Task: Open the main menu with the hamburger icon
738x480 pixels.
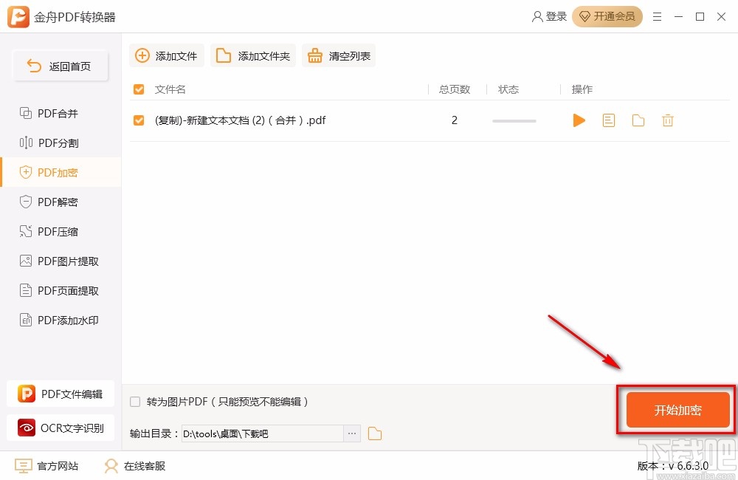Action: click(658, 16)
